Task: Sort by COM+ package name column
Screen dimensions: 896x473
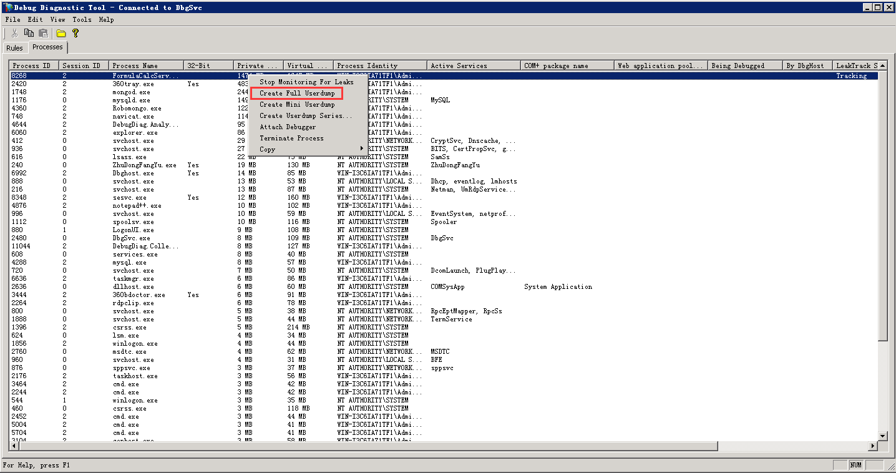Action: 568,66
